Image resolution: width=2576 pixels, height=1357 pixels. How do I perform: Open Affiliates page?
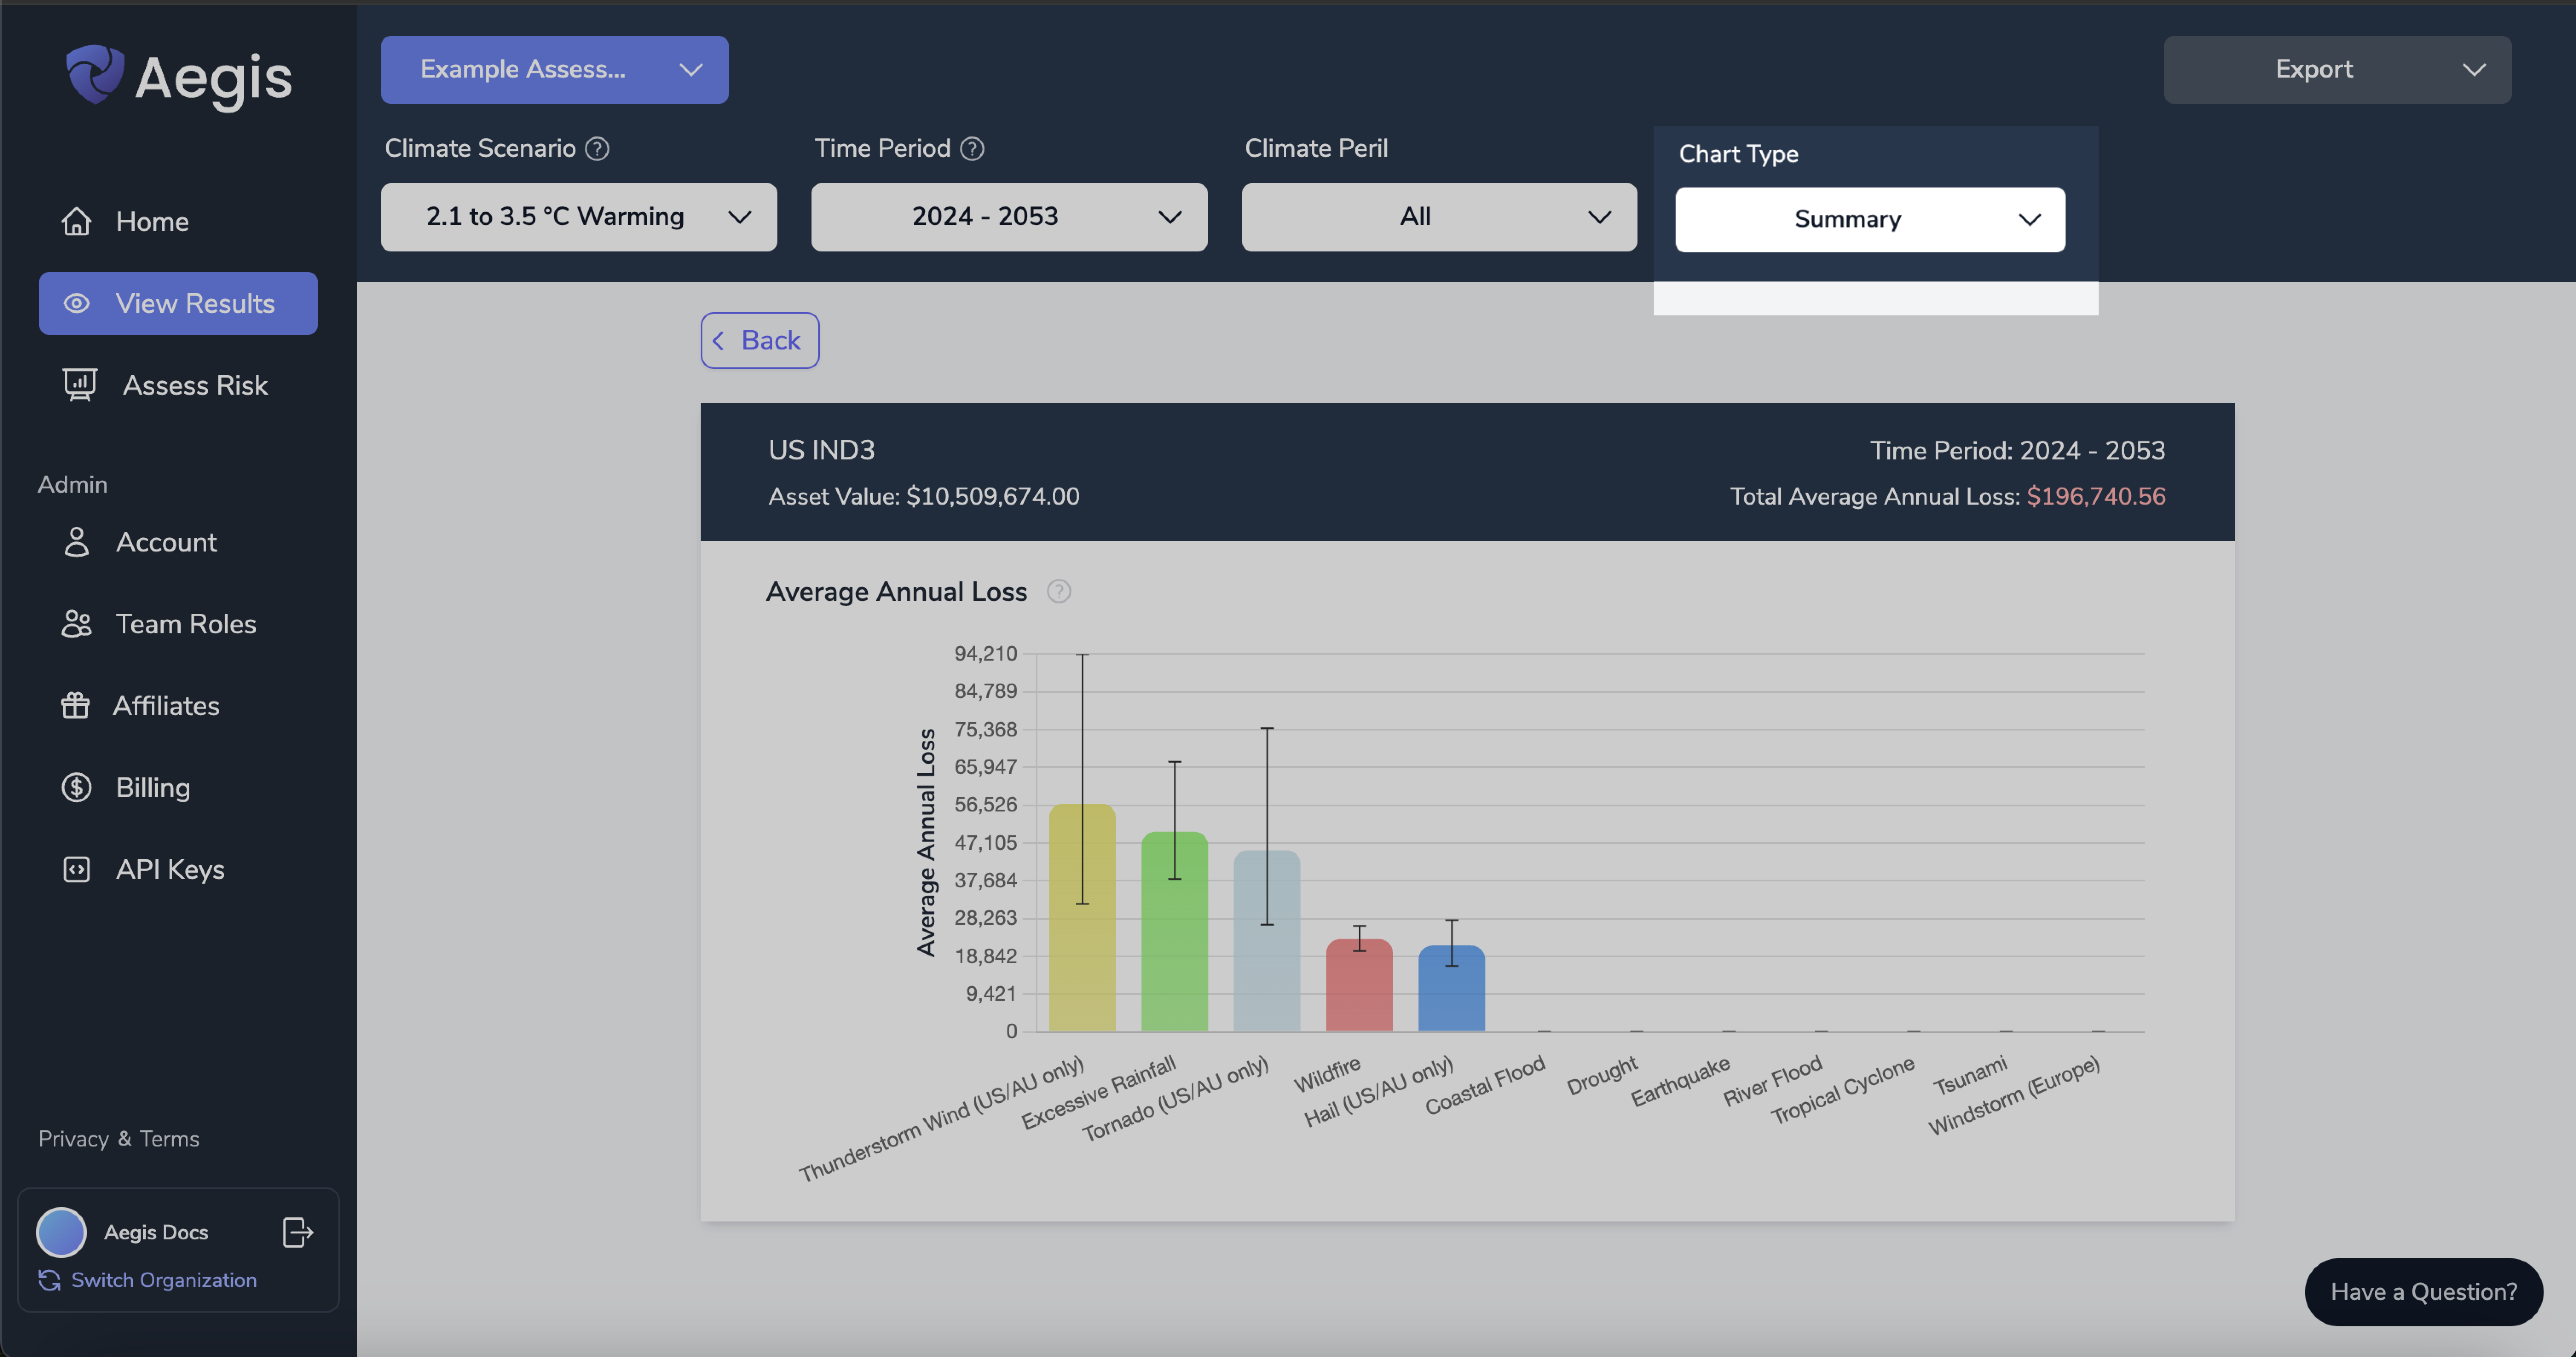pos(178,706)
